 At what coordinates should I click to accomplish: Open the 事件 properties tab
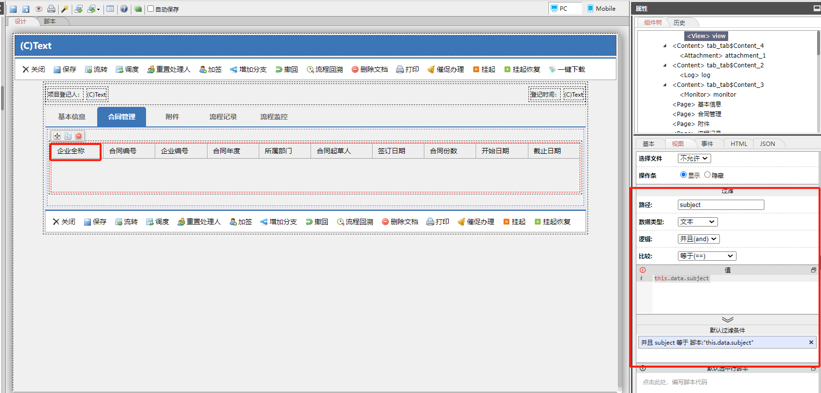coord(707,144)
